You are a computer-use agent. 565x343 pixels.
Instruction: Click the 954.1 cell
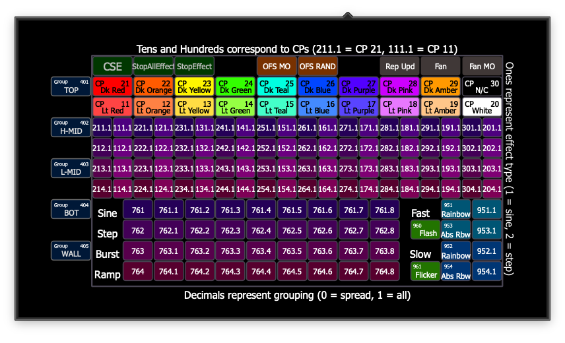coord(487,271)
